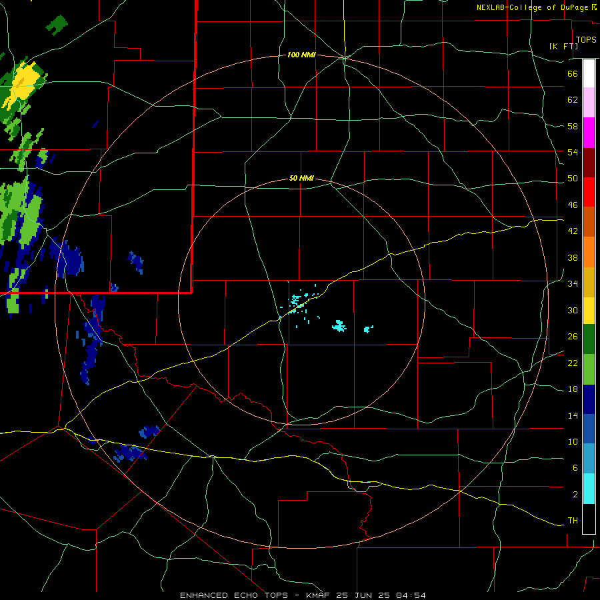This screenshot has width=600, height=600.
Task: Click the cyan legend block near bottom
Action: [589, 488]
